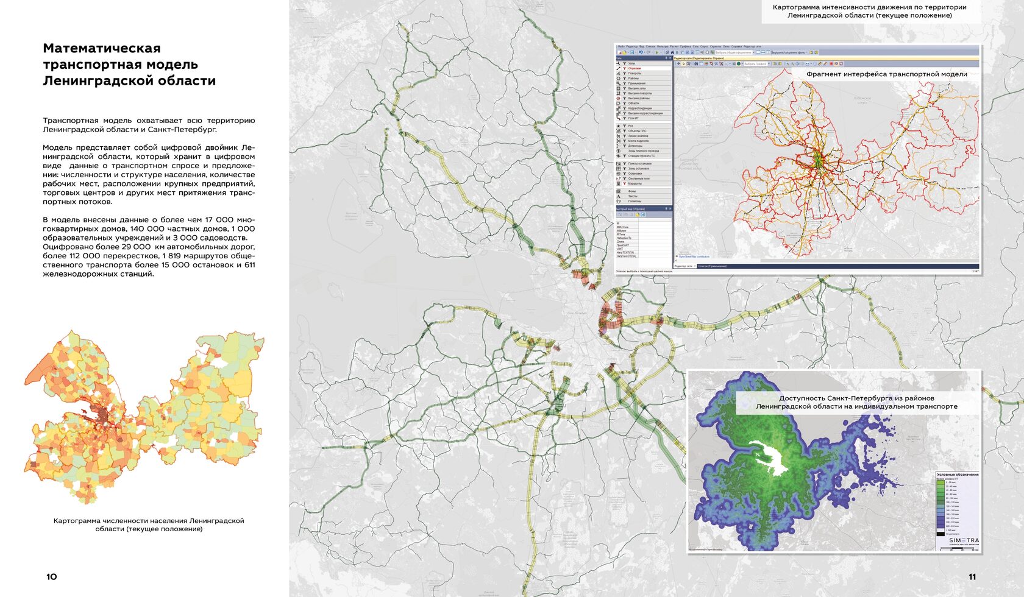Click the Зоны платного проезда icon

click(x=618, y=151)
